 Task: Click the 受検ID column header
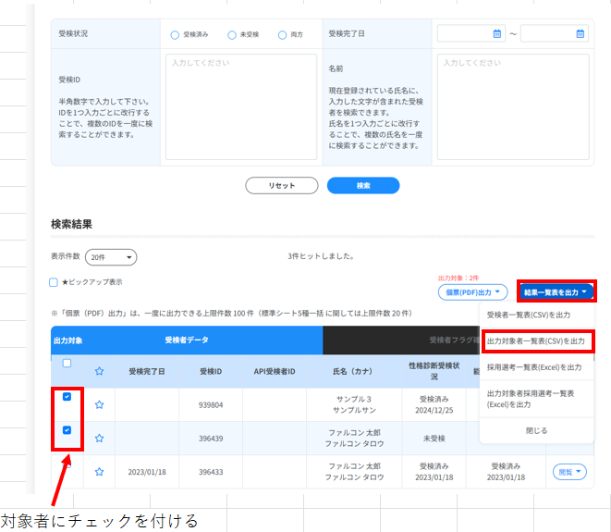pos(211,371)
